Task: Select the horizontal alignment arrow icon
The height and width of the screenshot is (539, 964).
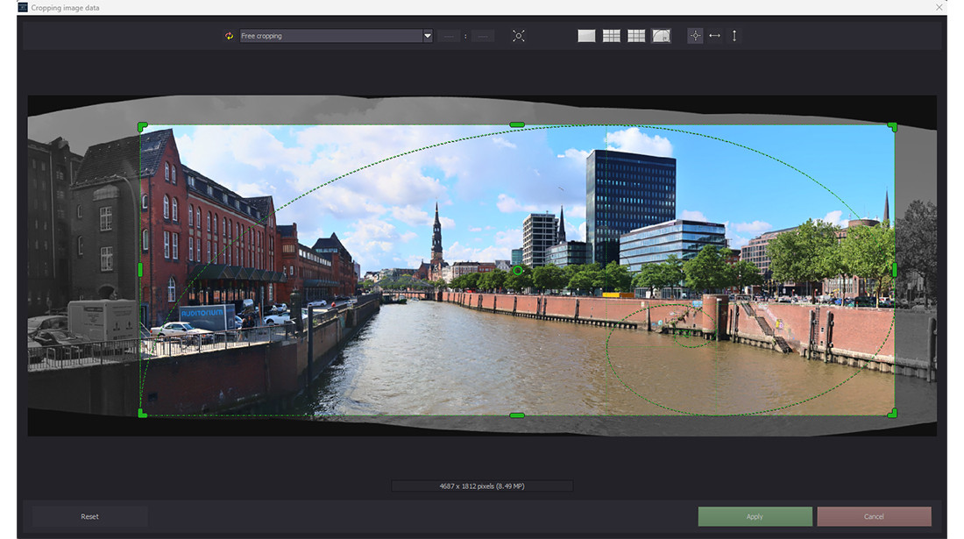Action: (714, 35)
